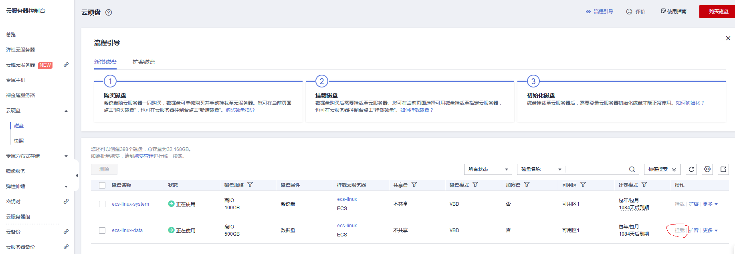Click the search magnifier icon
This screenshot has height=254, width=735.
[x=632, y=169]
